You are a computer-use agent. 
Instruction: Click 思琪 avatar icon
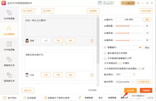point(27,41)
